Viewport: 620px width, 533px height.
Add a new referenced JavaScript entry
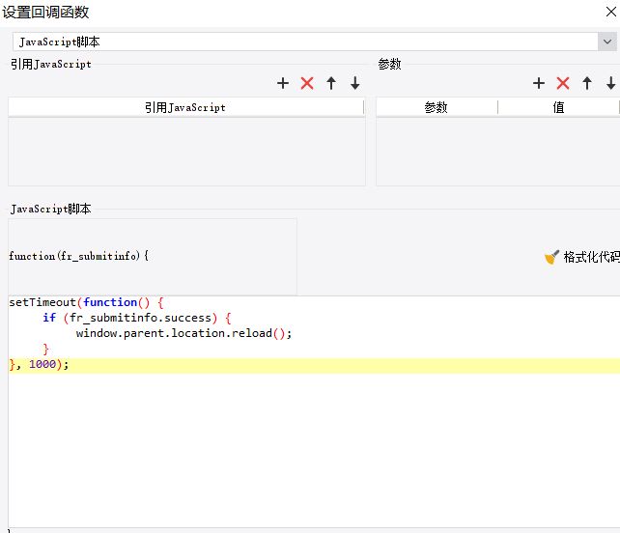[283, 83]
